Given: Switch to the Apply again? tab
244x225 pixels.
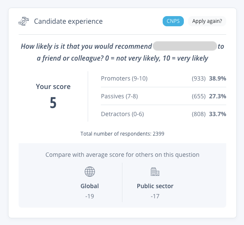Looking at the screenshot, I should click(x=207, y=21).
